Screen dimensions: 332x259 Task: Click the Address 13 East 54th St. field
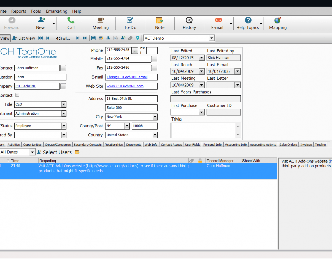[x=131, y=98]
